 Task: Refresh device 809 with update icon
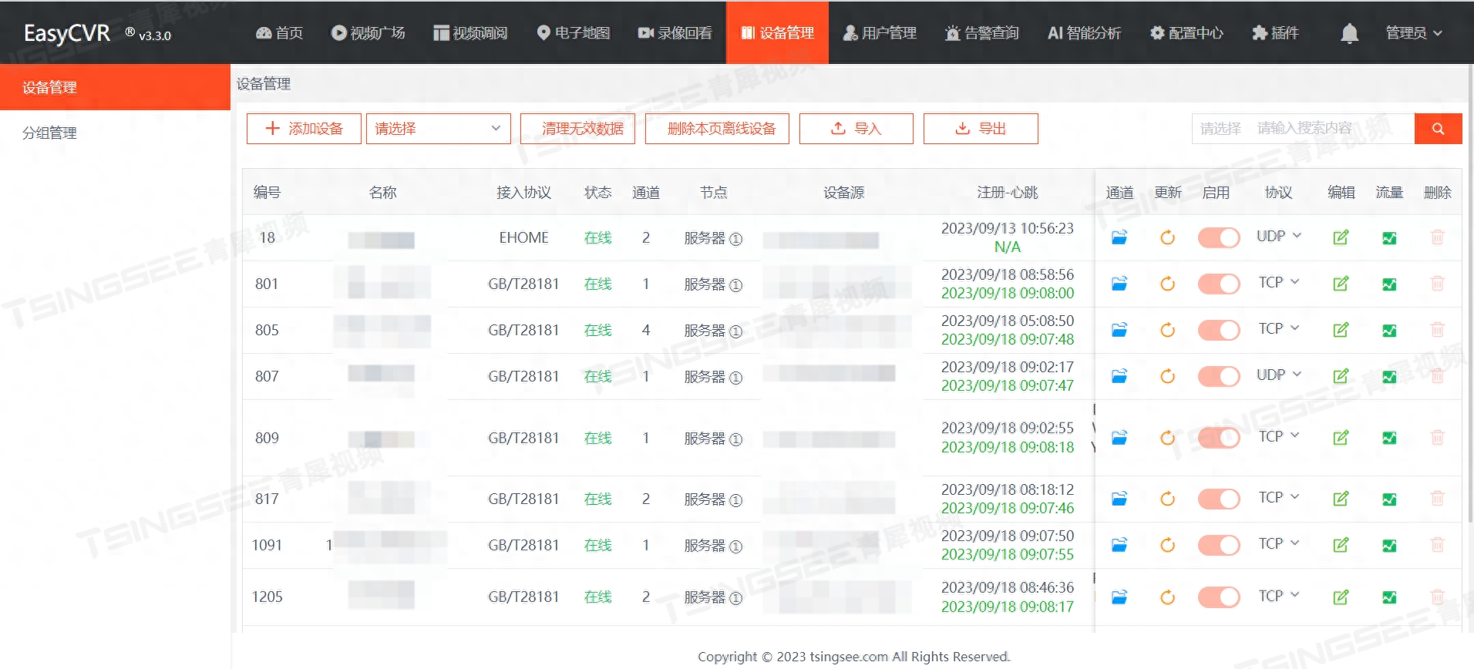1167,438
